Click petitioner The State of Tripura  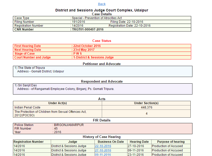coord(31,68)
